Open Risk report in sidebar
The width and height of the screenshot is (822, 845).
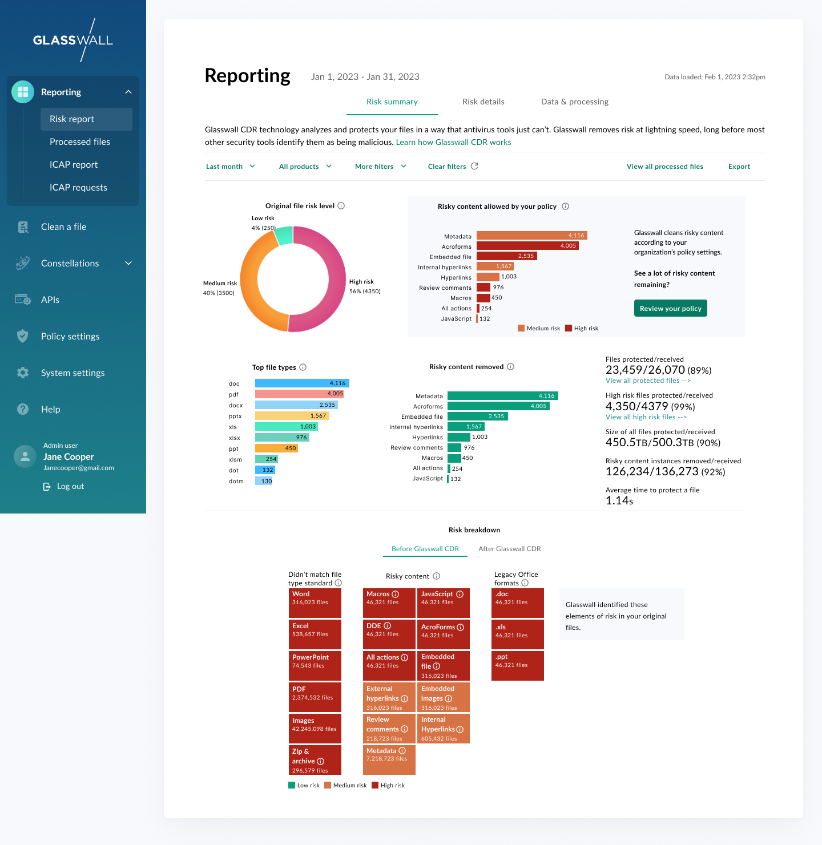click(x=86, y=119)
